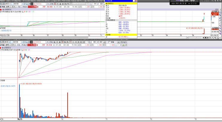Step forward with right triangle beside stop square
The height and width of the screenshot is (122, 222).
click(x=208, y=38)
